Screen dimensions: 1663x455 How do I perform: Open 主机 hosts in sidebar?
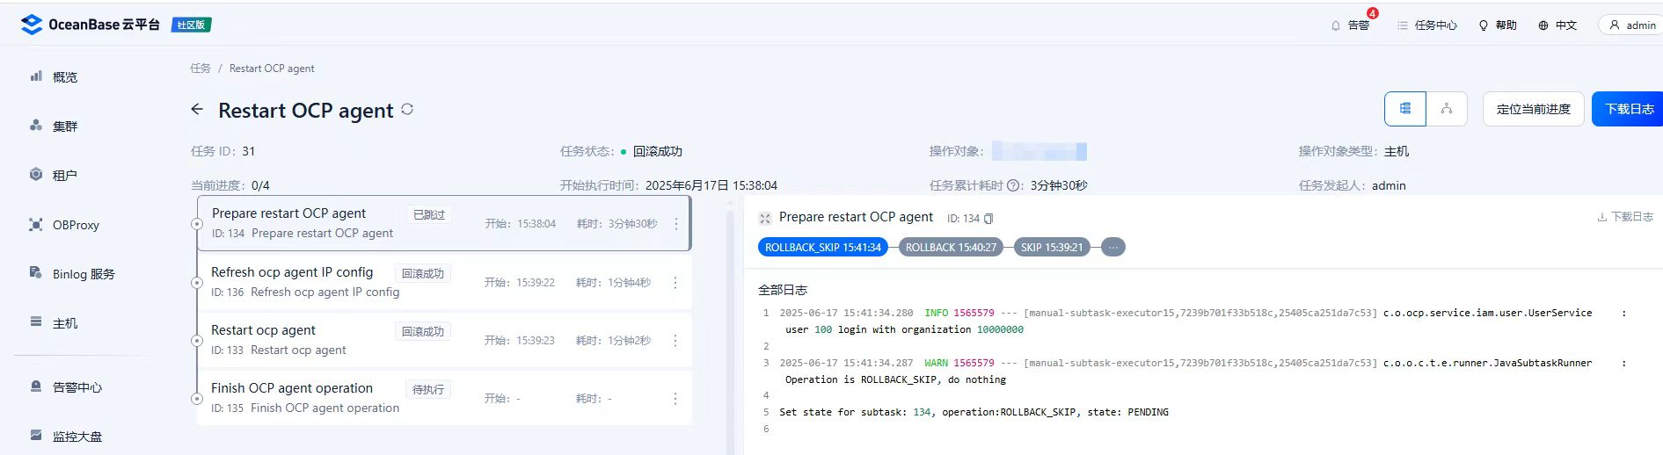[54, 323]
